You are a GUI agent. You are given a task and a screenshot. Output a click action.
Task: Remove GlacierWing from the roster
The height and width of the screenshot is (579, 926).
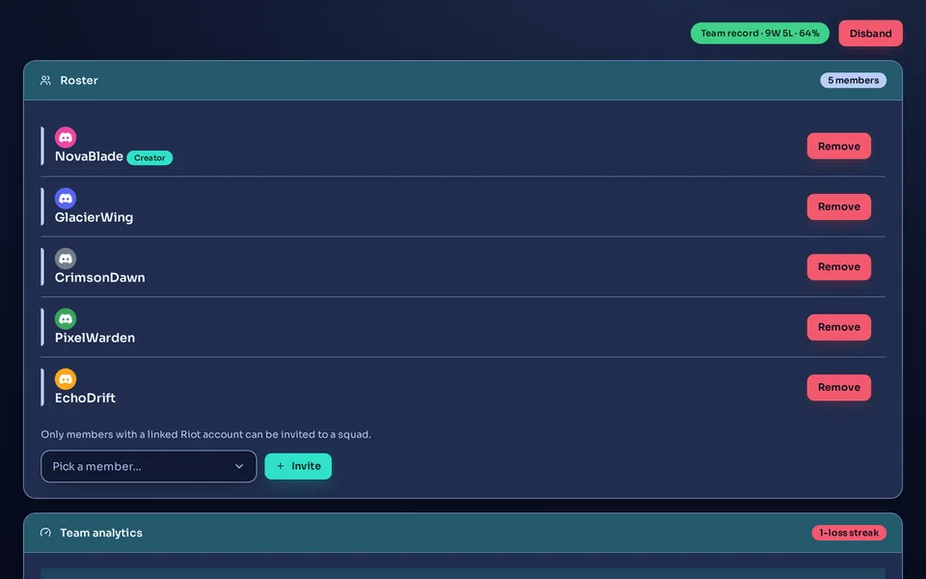838,207
